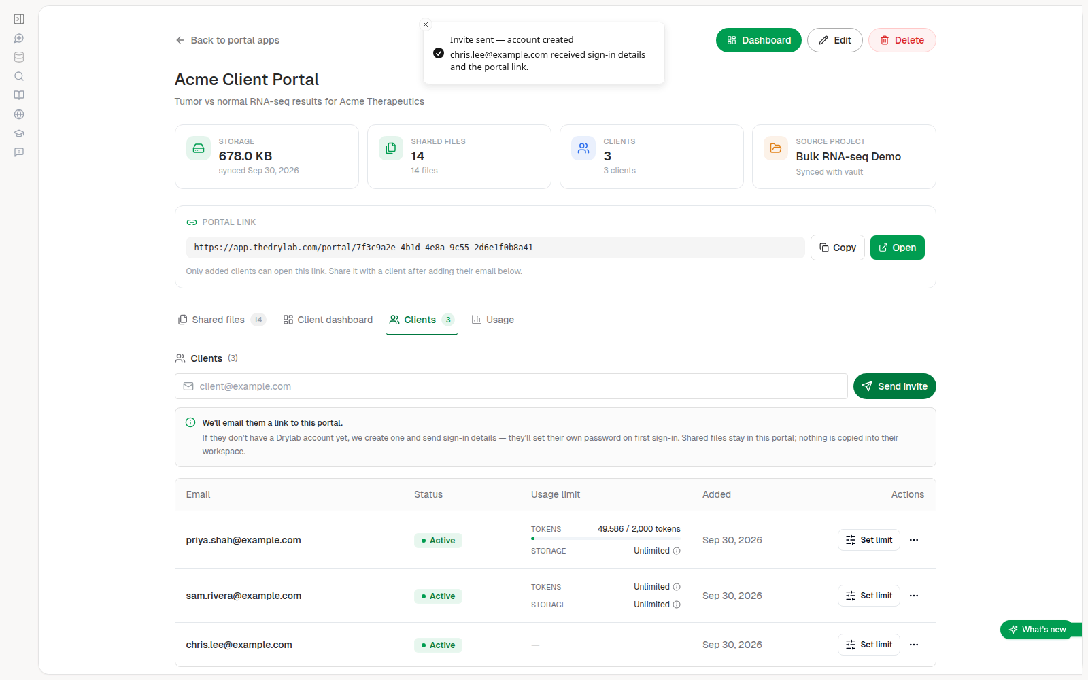Viewport: 1088px width, 680px height.
Task: Toggle the sidebar panel icon
Action: point(19,19)
